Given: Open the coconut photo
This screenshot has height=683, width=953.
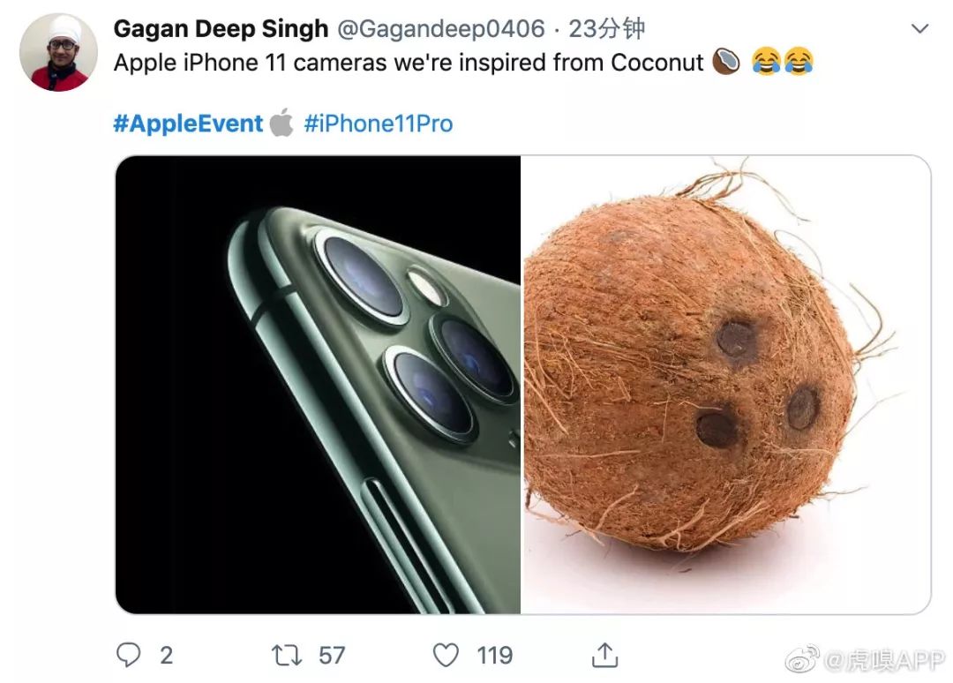Looking at the screenshot, I should [x=725, y=385].
